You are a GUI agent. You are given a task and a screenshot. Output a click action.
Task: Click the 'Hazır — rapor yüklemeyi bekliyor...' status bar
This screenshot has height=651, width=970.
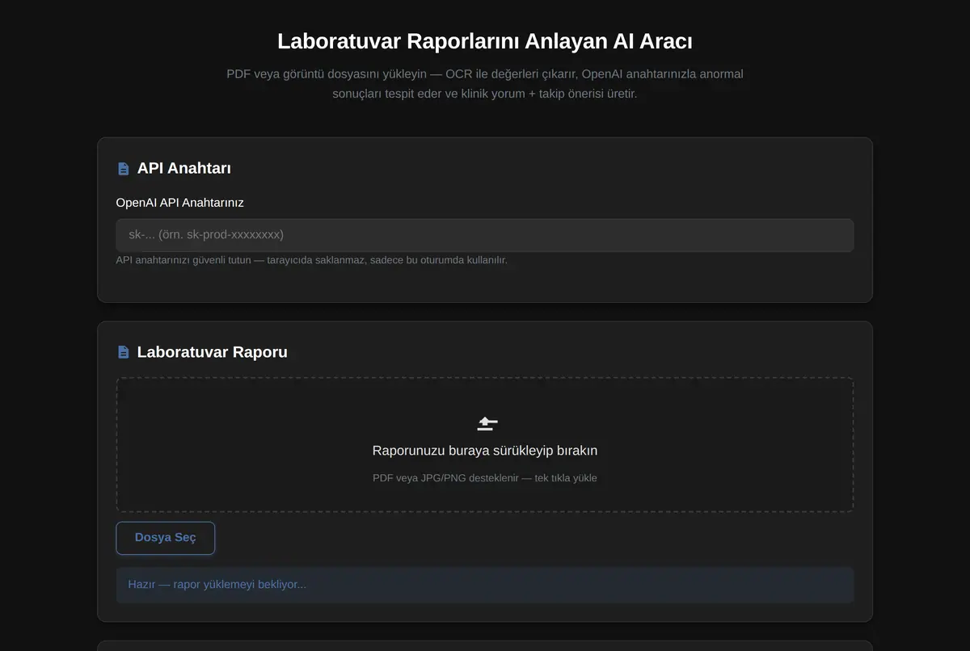point(485,585)
